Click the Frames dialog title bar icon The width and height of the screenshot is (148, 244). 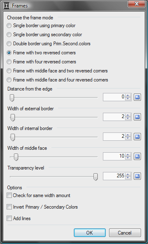[x=7, y=6]
